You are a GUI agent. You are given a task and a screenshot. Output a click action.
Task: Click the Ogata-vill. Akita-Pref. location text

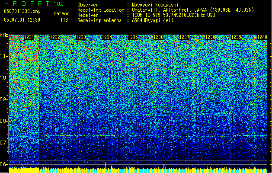(x=193, y=10)
